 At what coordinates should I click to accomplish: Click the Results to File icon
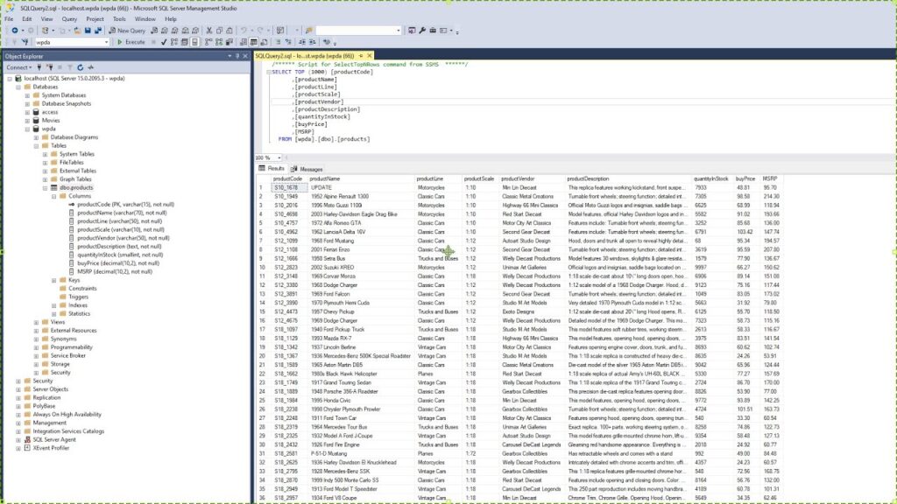click(264, 42)
